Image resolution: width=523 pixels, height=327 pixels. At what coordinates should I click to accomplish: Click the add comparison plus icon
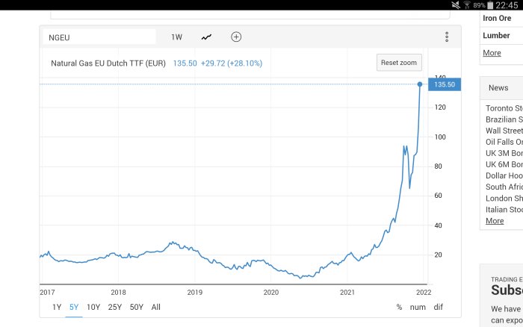tap(236, 37)
